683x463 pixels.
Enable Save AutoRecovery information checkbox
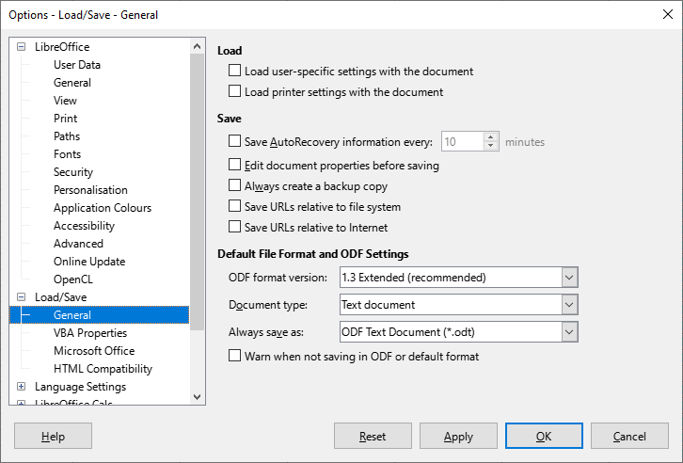pos(235,142)
